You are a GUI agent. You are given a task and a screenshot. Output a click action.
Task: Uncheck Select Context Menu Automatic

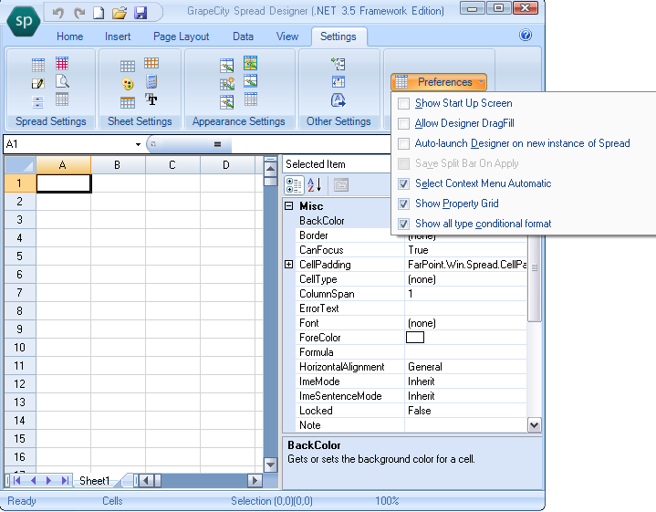[403, 183]
